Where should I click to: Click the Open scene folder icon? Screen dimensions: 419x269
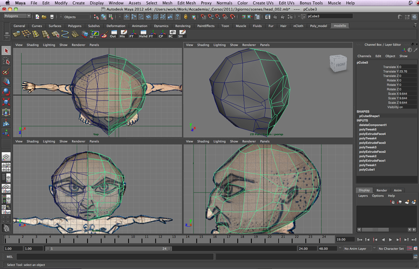(x=44, y=17)
